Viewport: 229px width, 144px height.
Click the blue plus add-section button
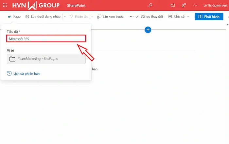148,30
